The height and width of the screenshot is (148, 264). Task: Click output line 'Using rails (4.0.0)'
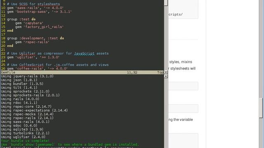click(x=20, y=99)
